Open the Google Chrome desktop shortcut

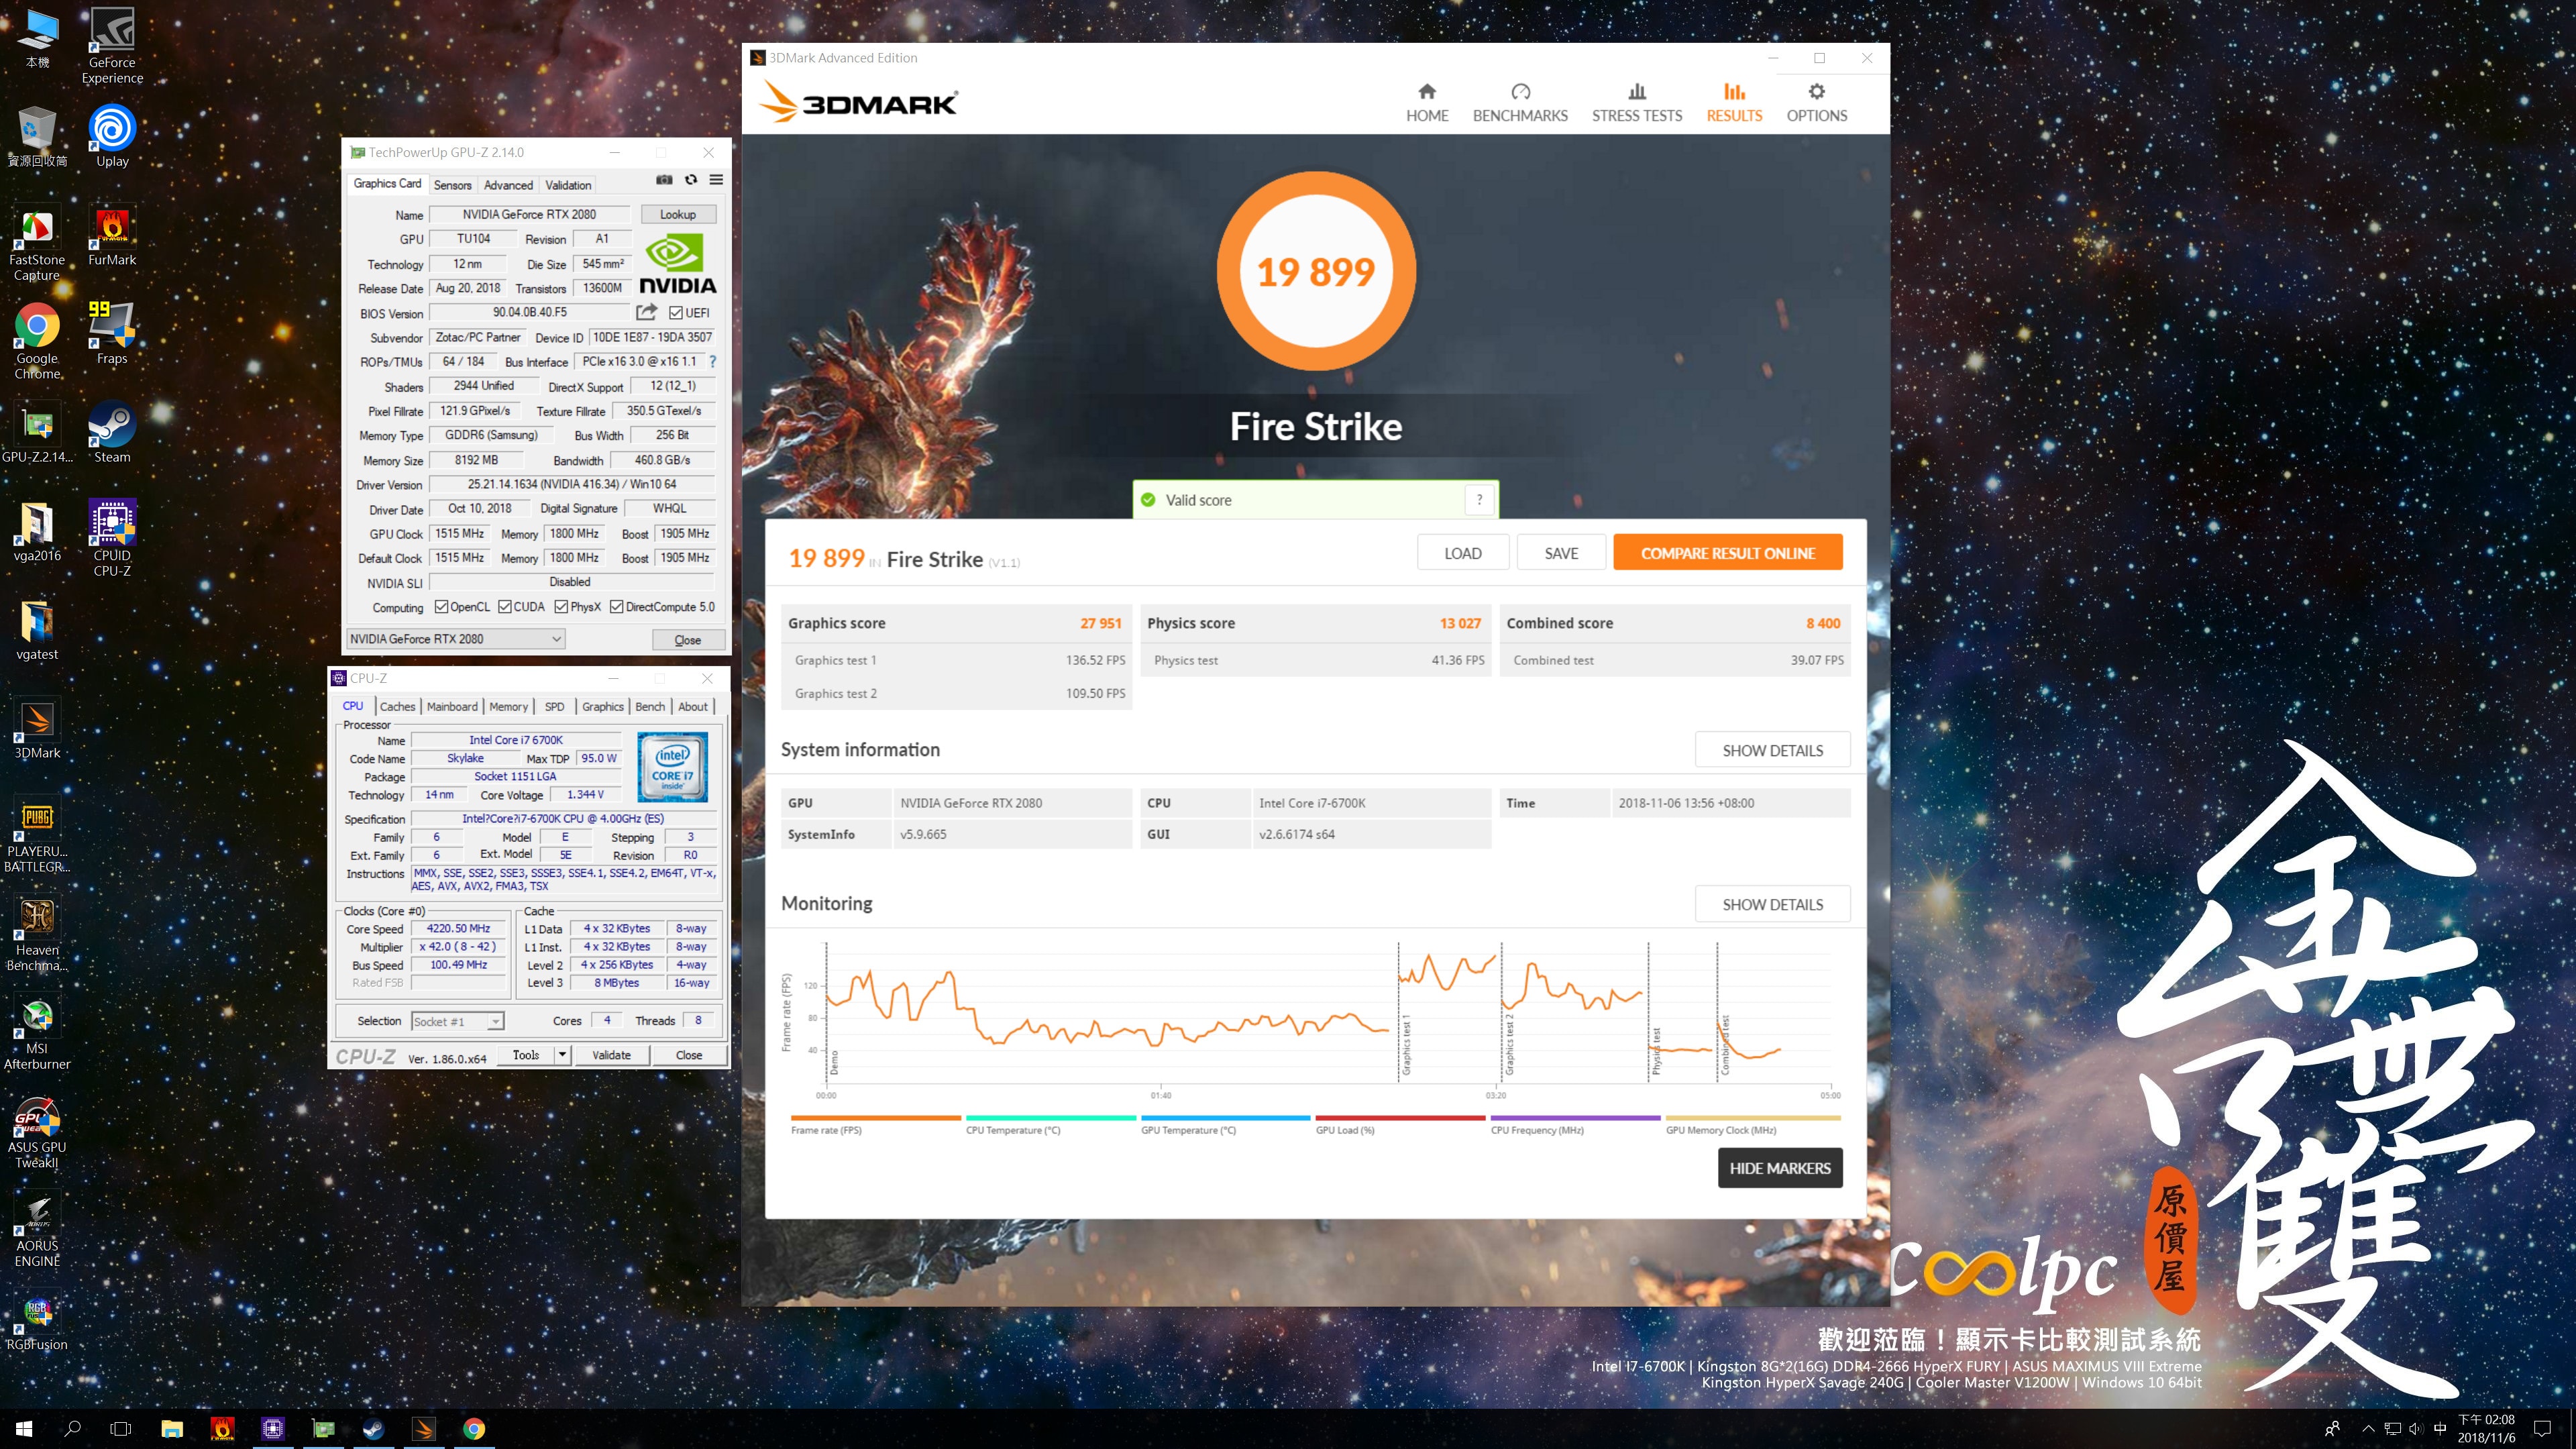tap(37, 341)
